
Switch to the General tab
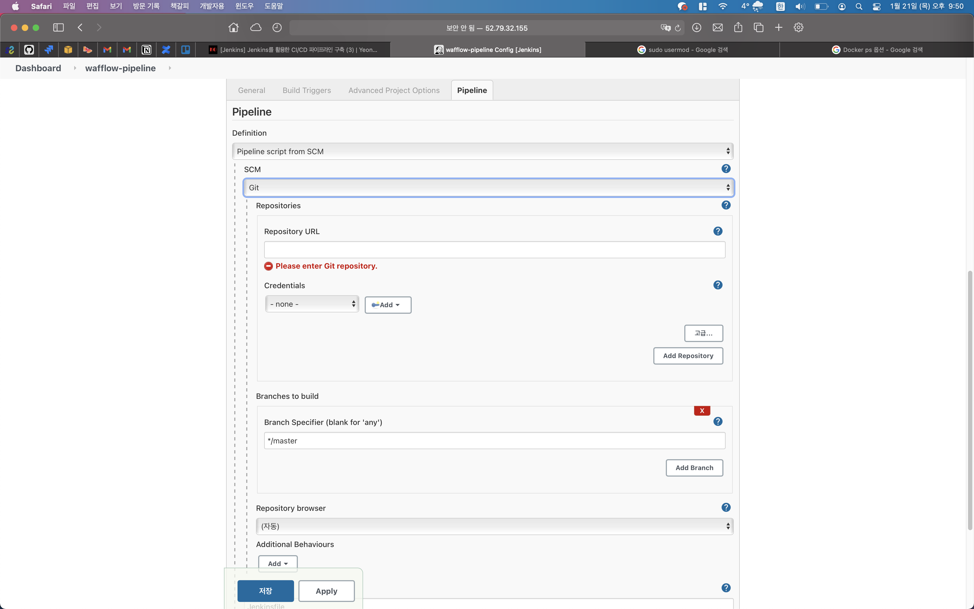click(x=252, y=90)
